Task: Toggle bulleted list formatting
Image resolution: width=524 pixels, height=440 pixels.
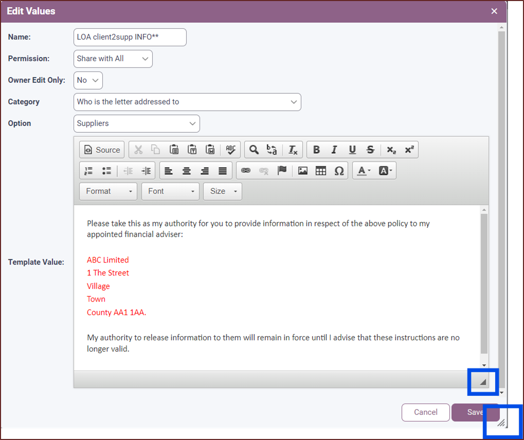Action: tap(106, 170)
